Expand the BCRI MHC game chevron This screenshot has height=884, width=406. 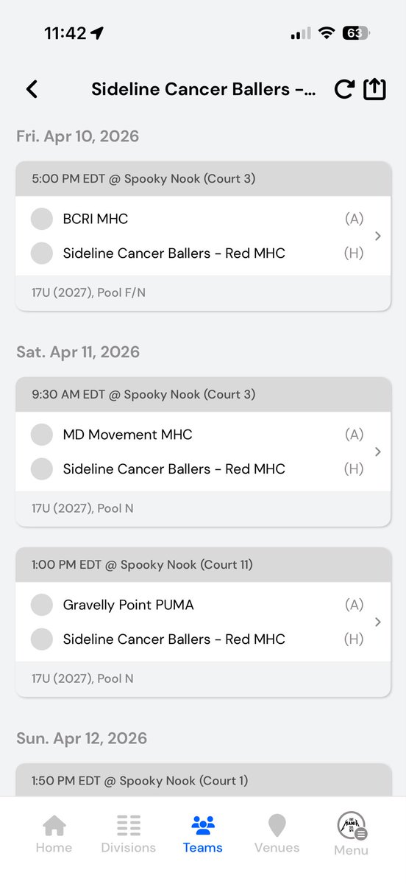click(377, 236)
